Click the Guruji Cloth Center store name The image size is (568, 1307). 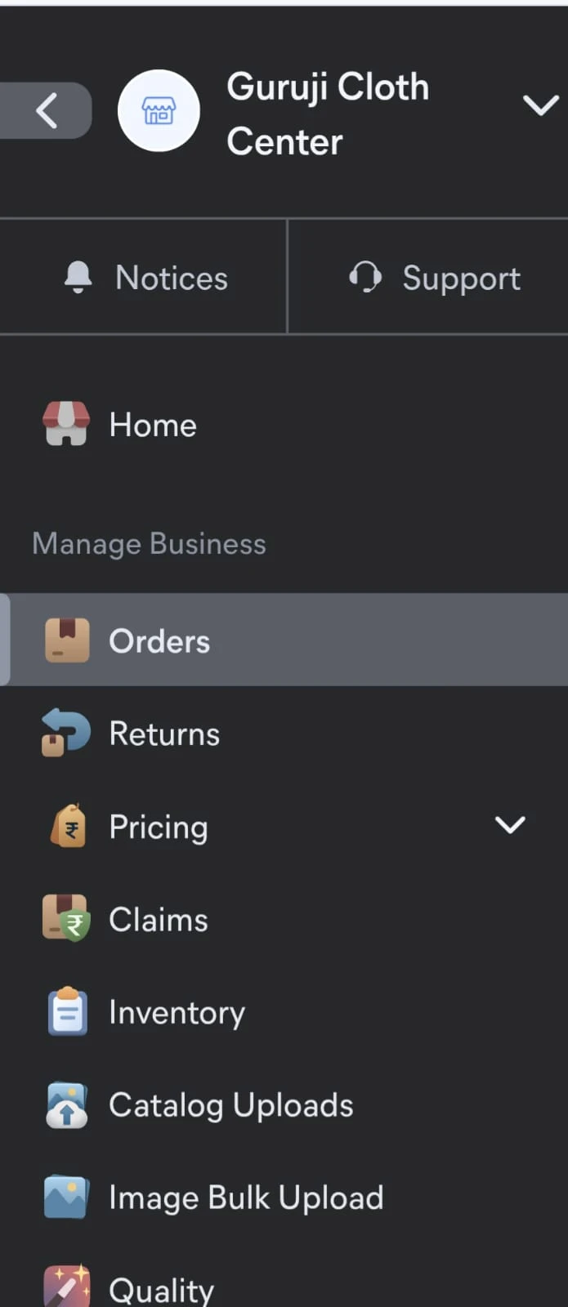coord(327,114)
